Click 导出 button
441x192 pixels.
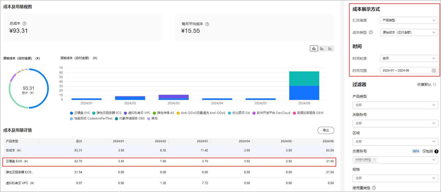click(x=326, y=130)
